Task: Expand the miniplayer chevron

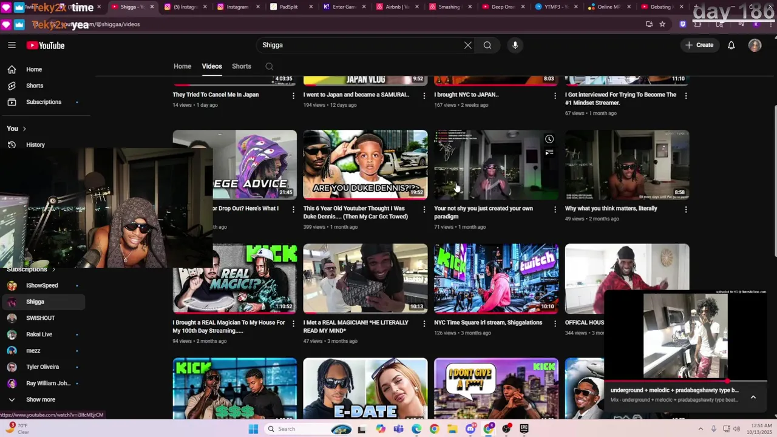Action: click(753, 397)
